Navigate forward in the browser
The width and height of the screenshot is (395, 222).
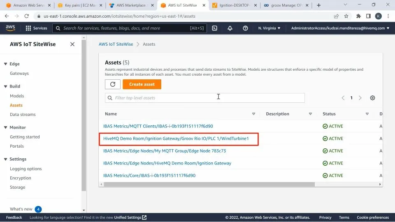16,16
